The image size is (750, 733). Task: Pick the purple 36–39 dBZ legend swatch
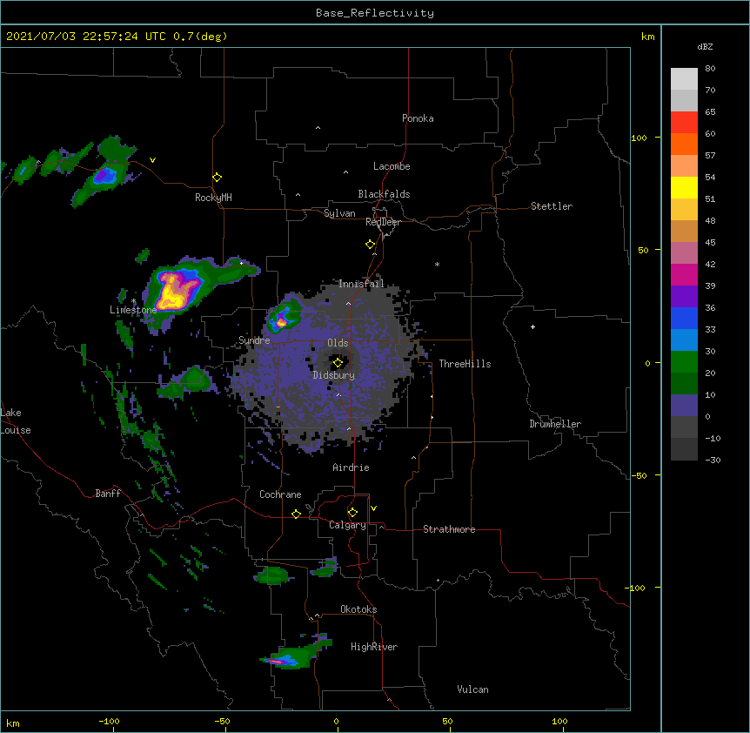684,297
